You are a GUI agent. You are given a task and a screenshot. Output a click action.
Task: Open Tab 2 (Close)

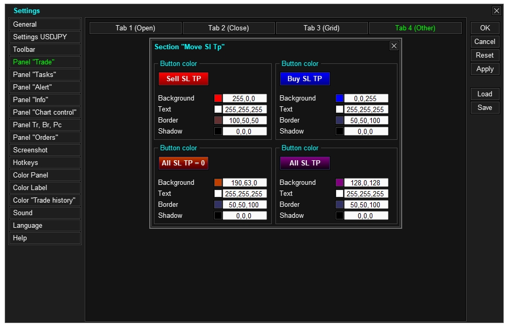point(228,28)
